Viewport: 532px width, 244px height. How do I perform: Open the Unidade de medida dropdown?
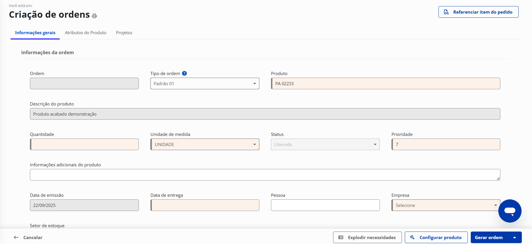[x=205, y=144]
